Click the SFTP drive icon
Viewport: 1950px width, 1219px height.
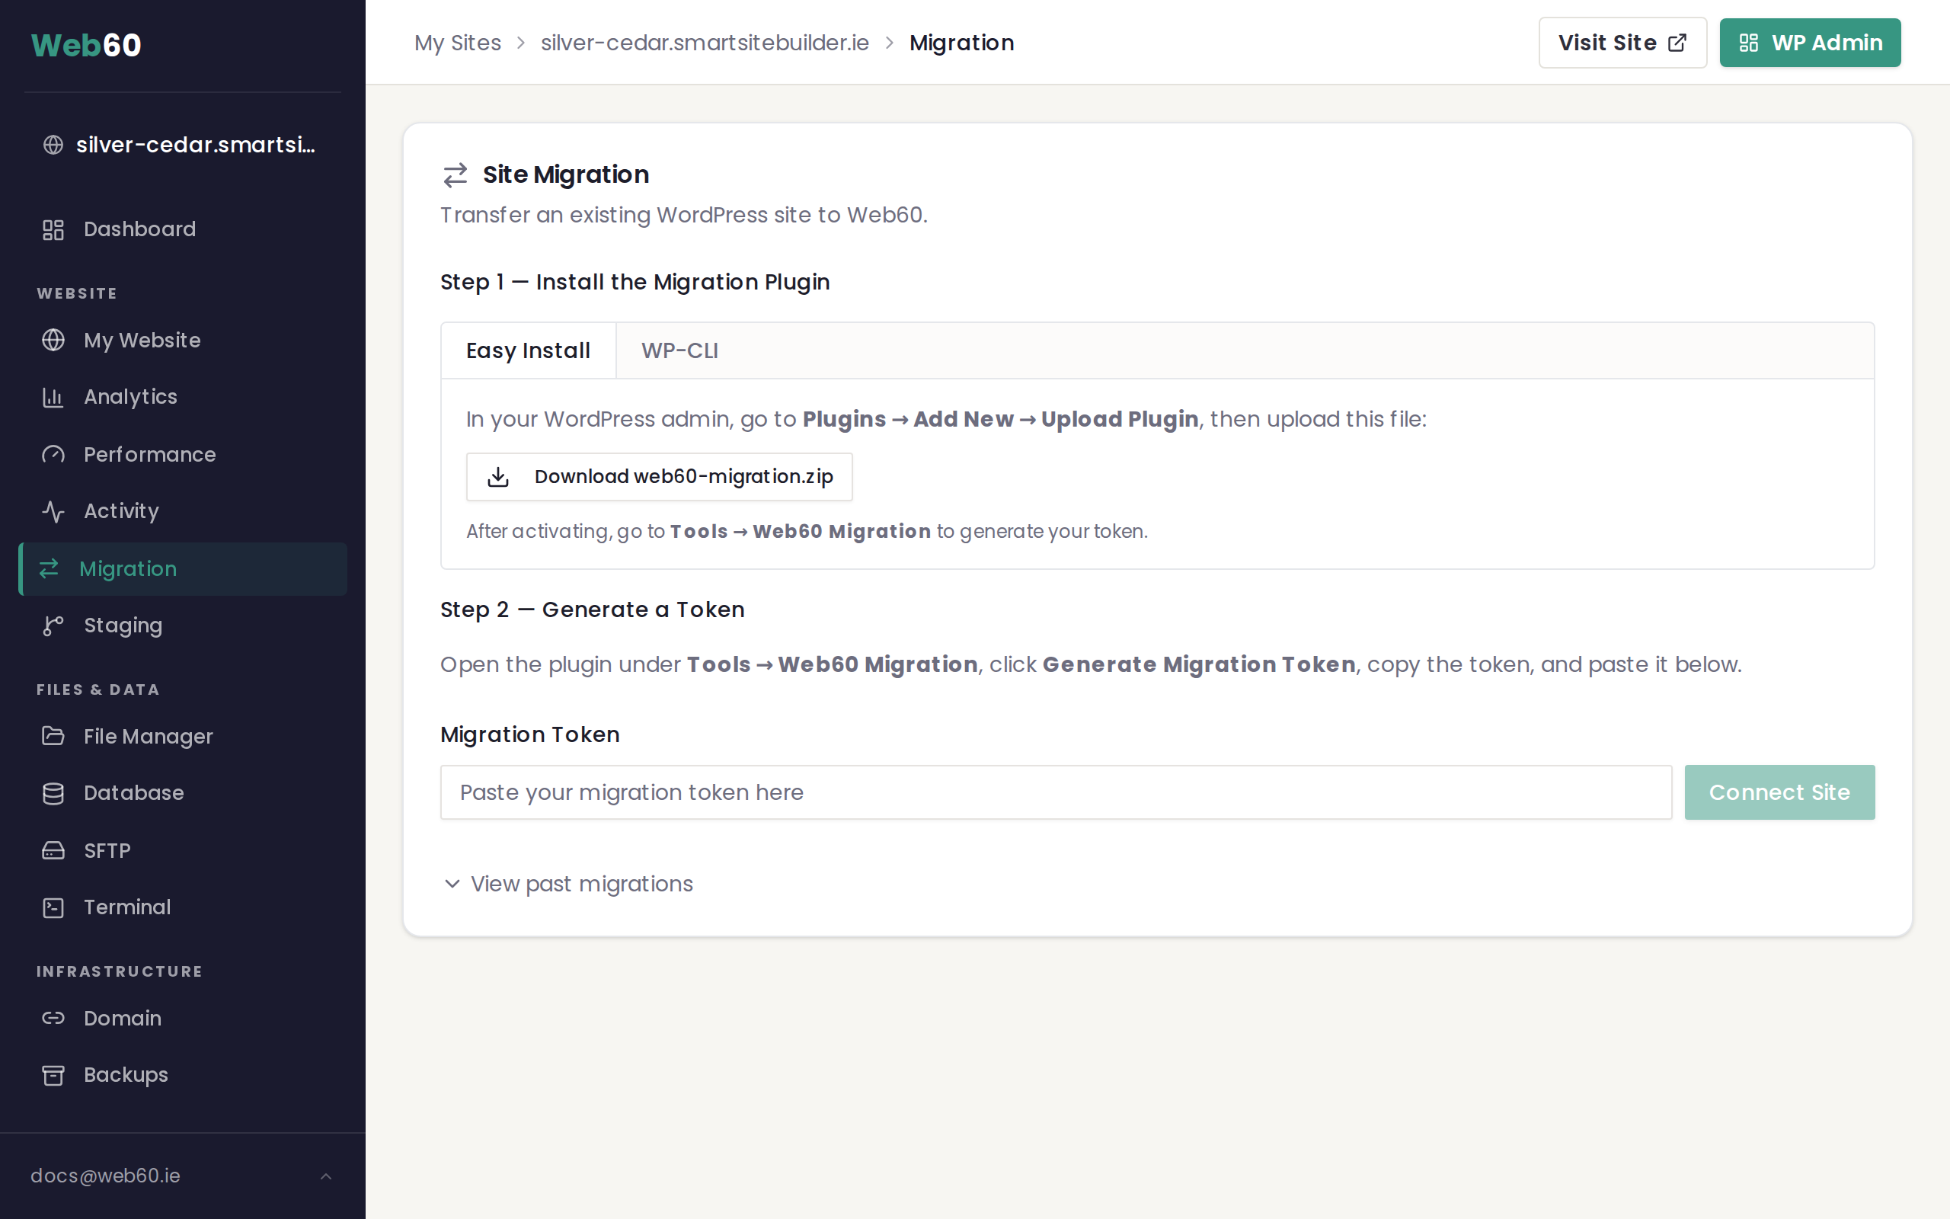click(53, 849)
